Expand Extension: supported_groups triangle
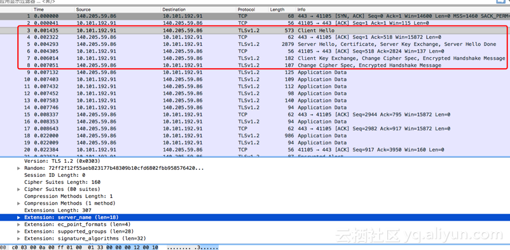 coord(18,232)
